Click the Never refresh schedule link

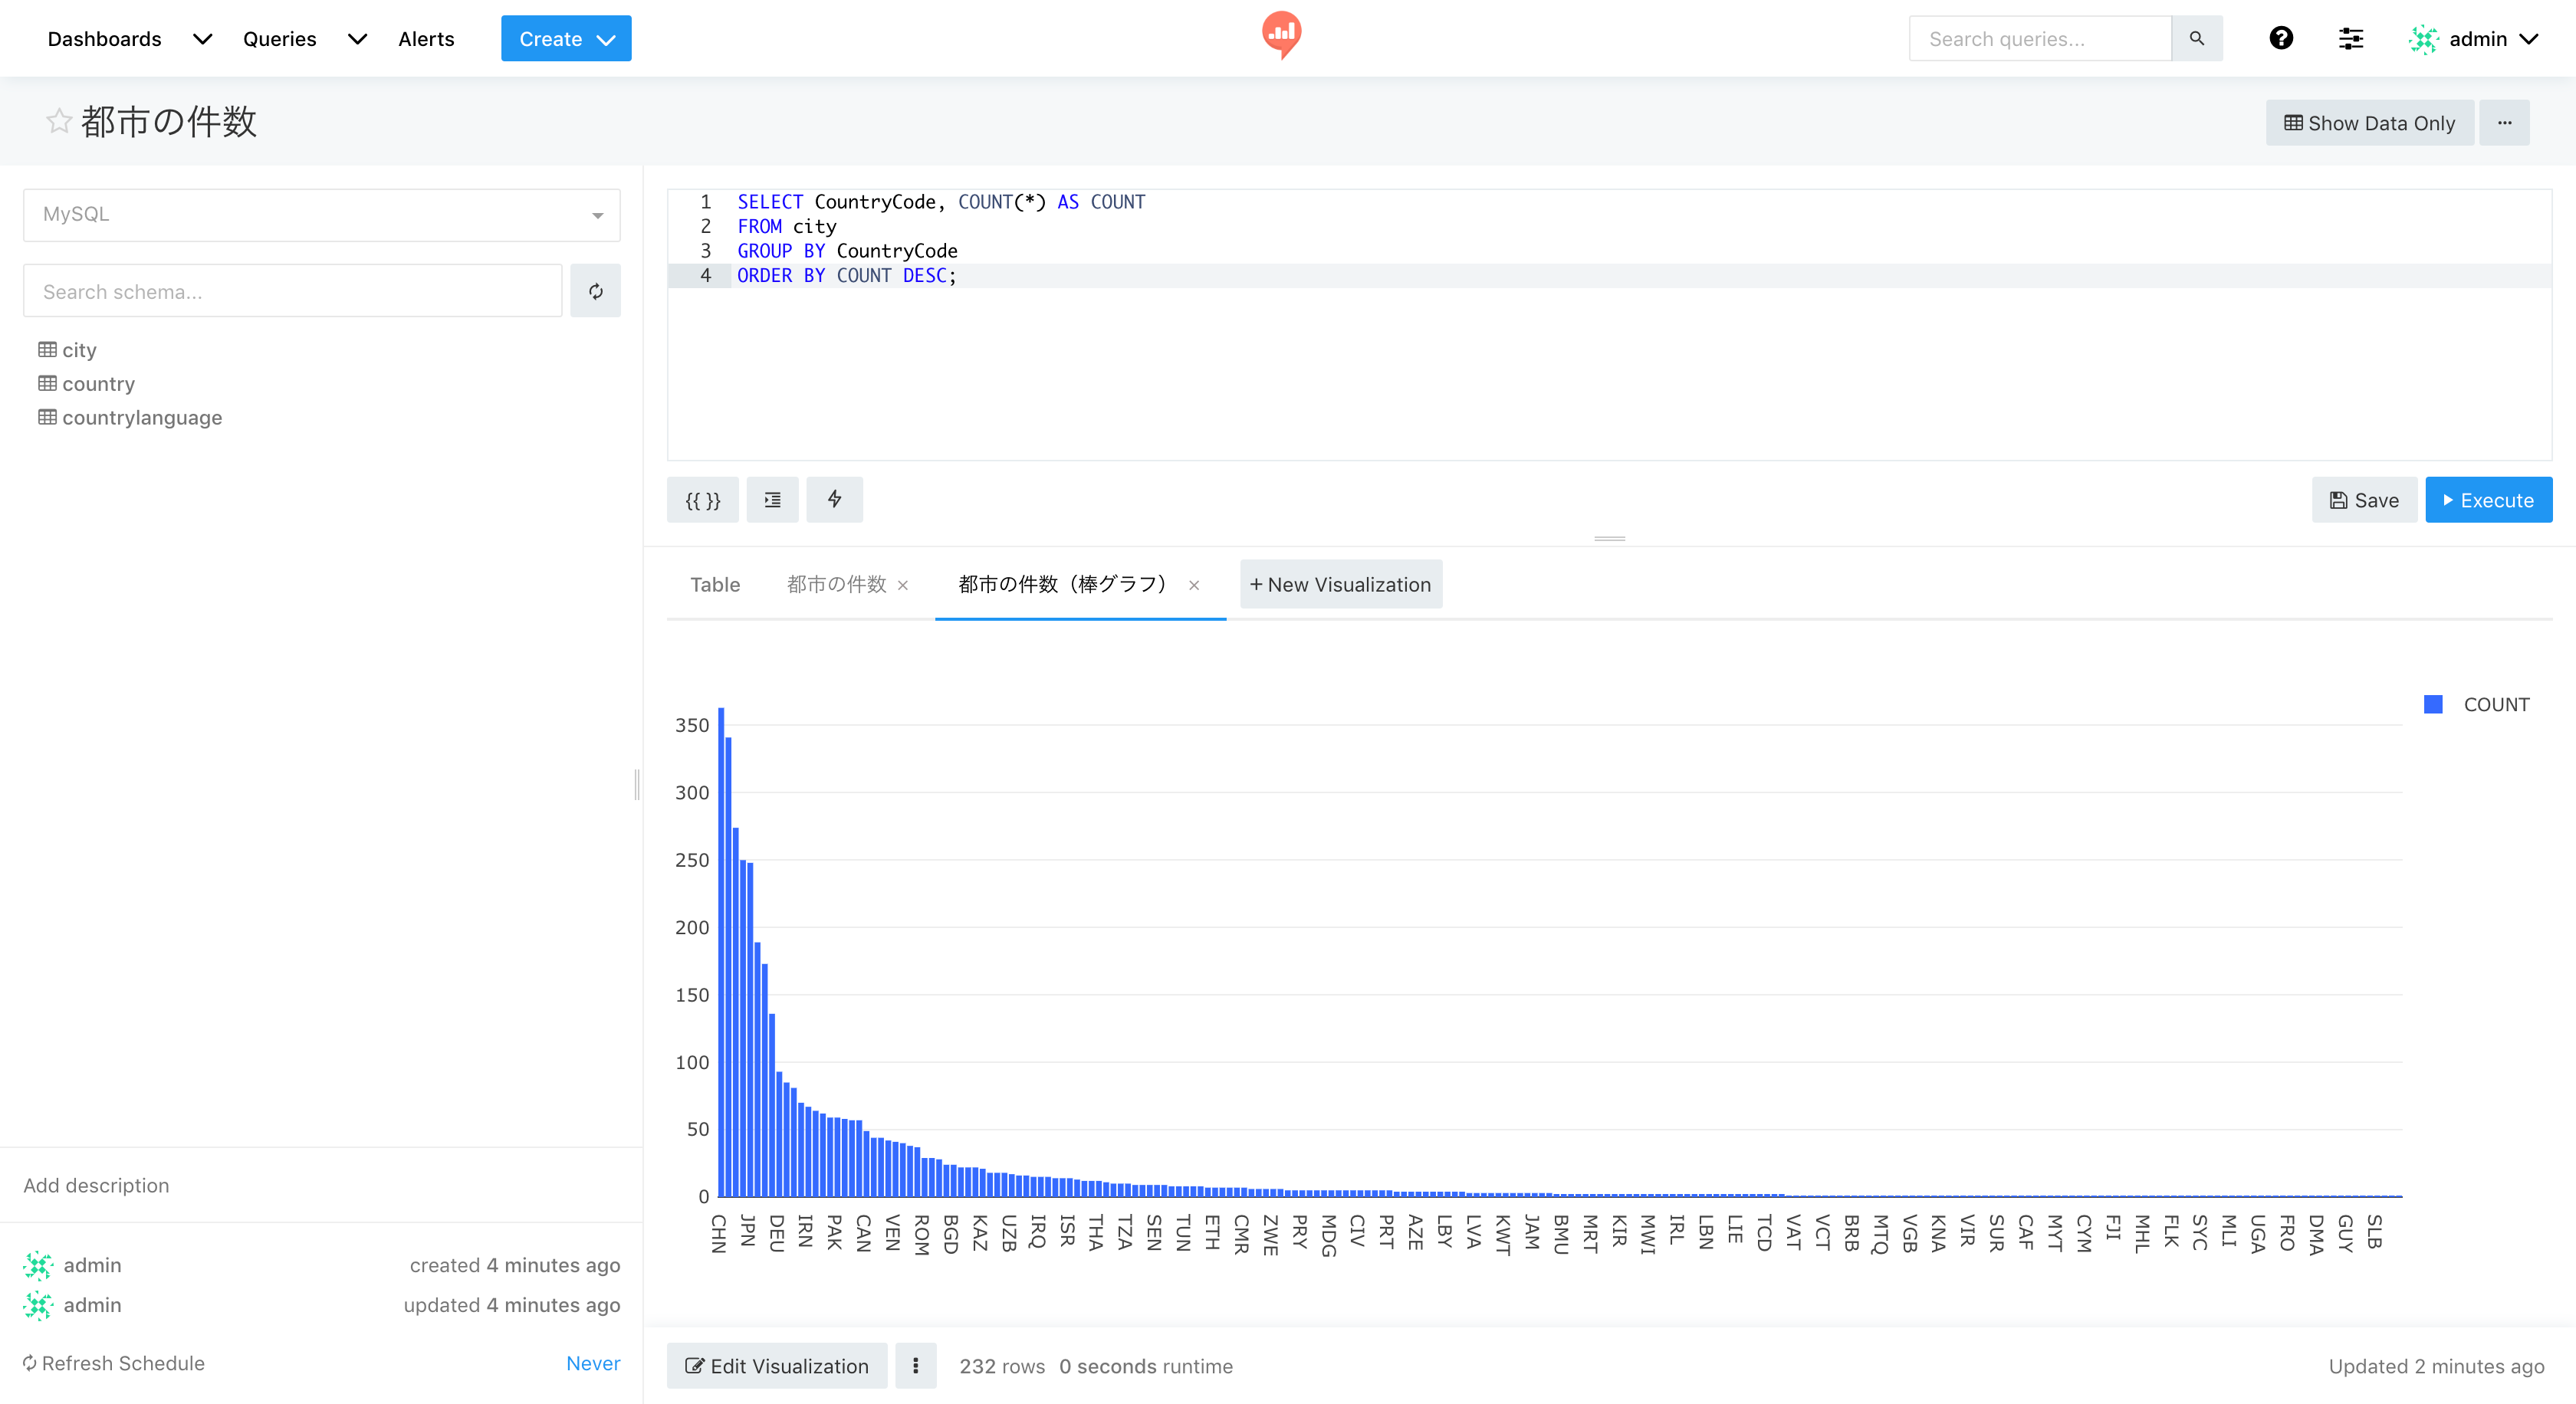click(593, 1363)
